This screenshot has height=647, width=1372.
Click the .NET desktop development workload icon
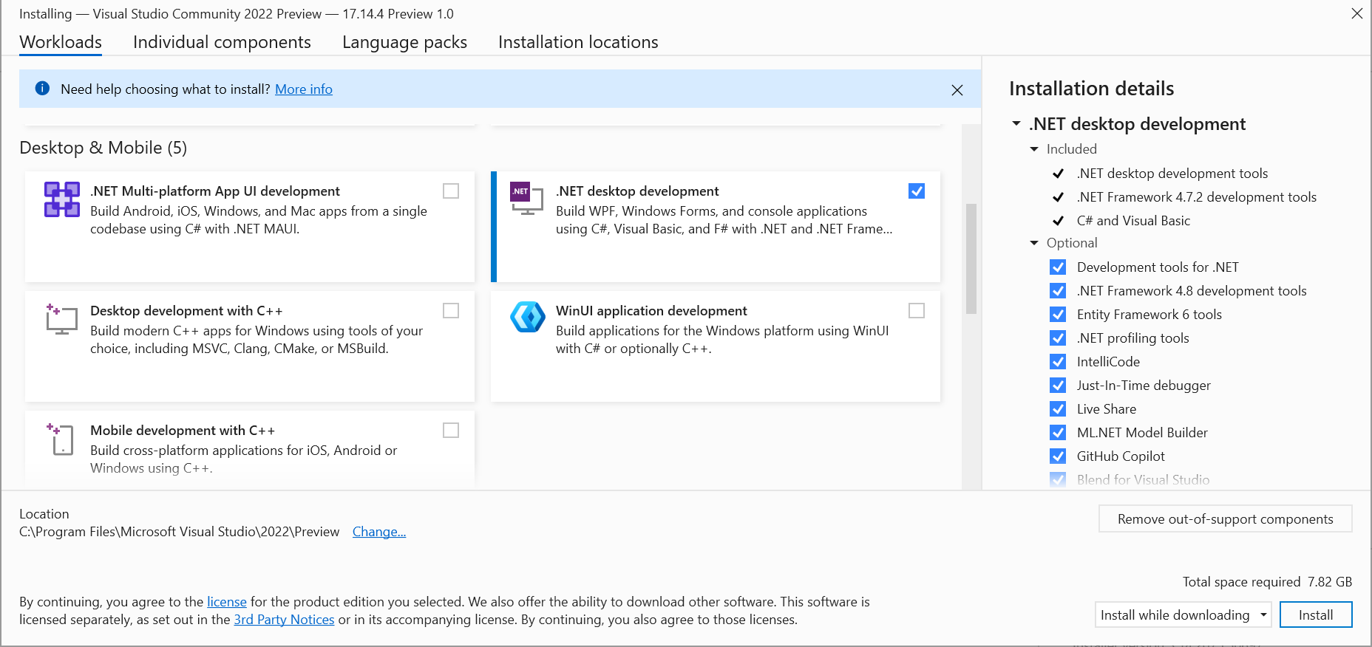(526, 199)
